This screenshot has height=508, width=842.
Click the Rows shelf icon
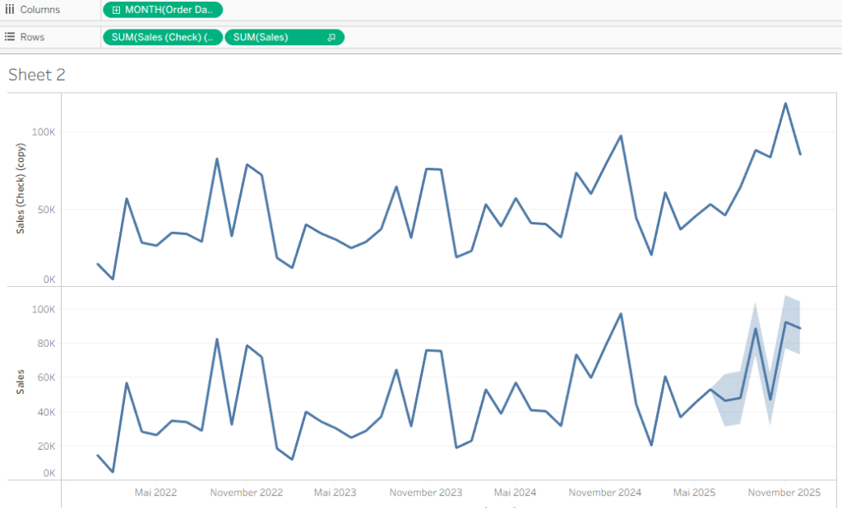(10, 37)
